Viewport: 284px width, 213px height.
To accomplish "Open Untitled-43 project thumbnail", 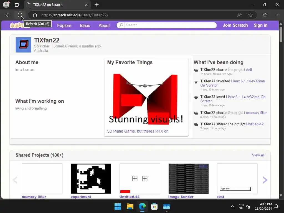I will (140, 179).
